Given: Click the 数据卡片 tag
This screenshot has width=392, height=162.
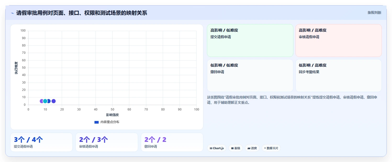Looking at the screenshot, I should coord(271,148).
